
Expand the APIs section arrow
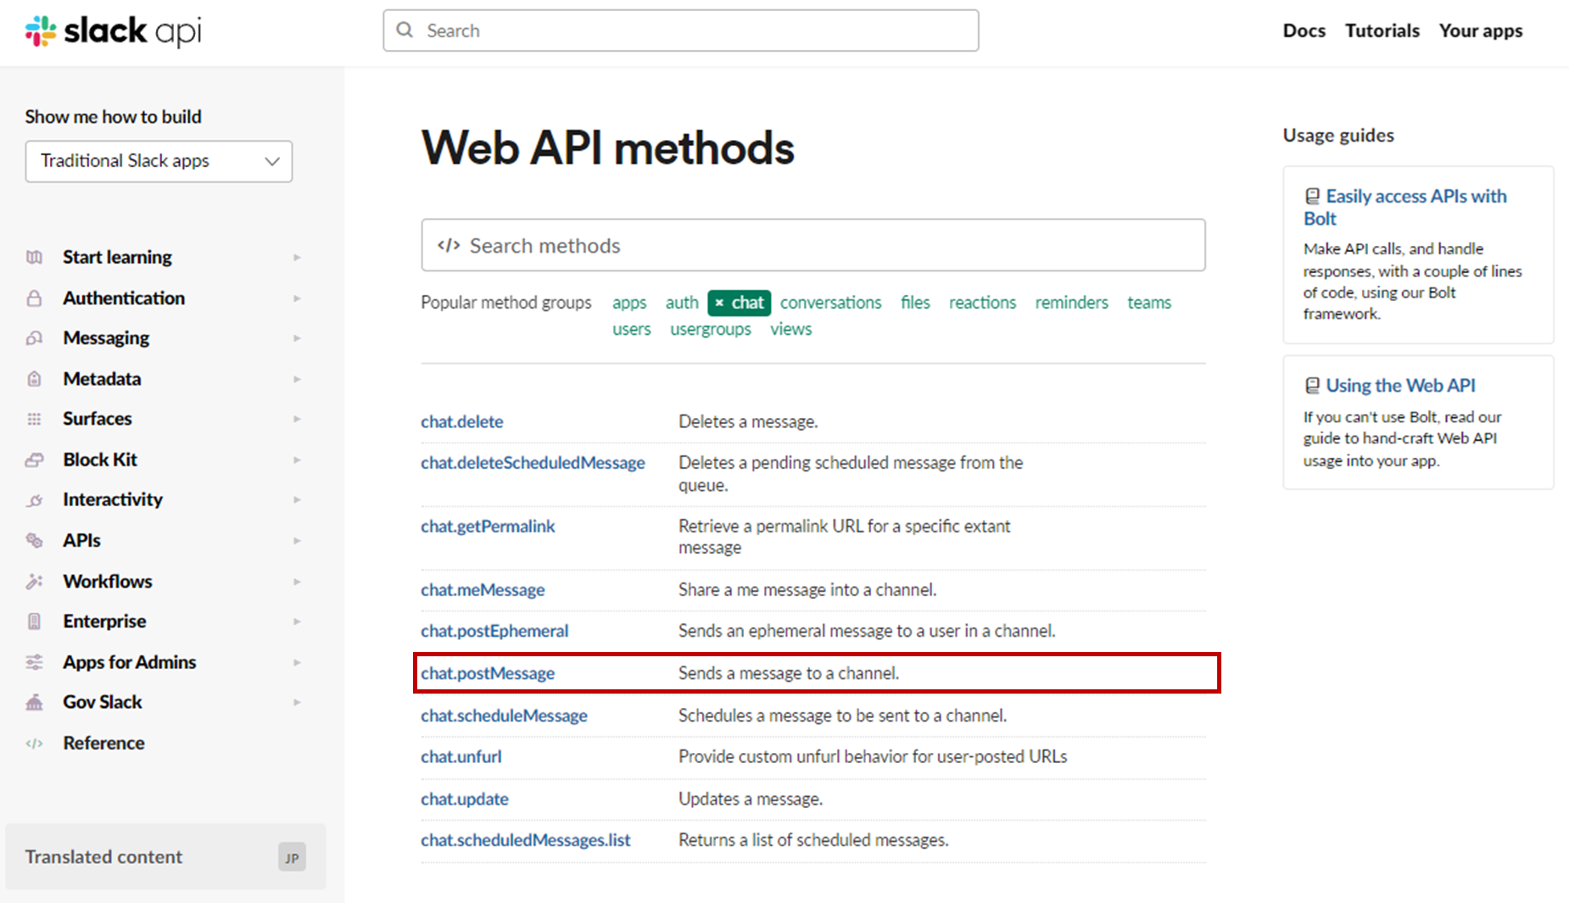pos(297,540)
